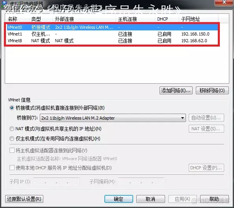Screen dimensions: 234x208
Task: Click the 外部连接 column header
Action: coord(84,19)
